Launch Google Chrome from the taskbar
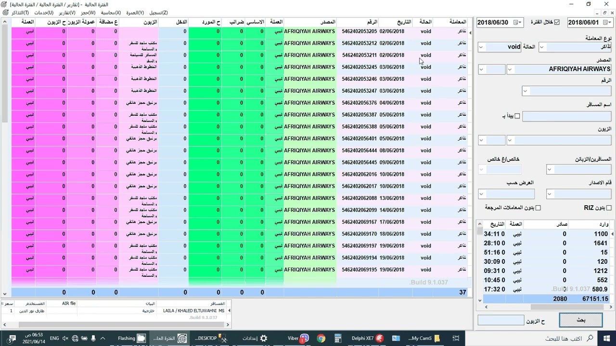The width and height of the screenshot is (616, 346). click(x=321, y=338)
